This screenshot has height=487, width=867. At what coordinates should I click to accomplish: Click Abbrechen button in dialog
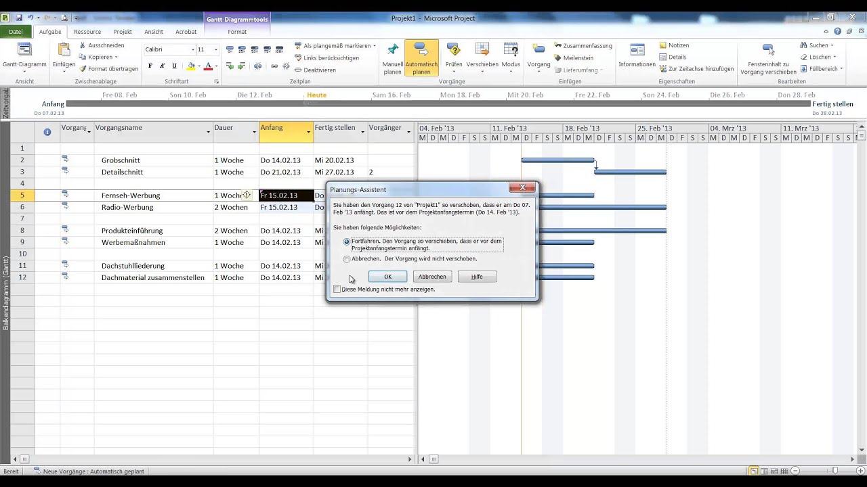click(432, 277)
